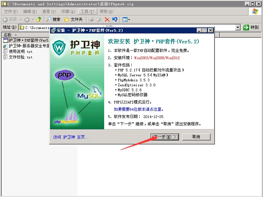Click the Copy To toolbar icon
The image size is (263, 197).
point(99,20)
